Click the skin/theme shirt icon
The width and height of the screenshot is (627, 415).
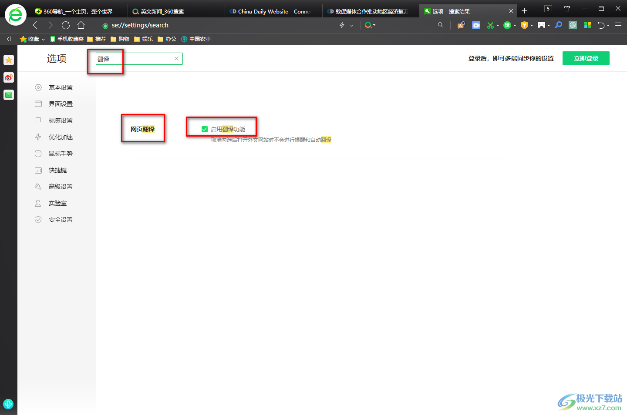pos(567,9)
